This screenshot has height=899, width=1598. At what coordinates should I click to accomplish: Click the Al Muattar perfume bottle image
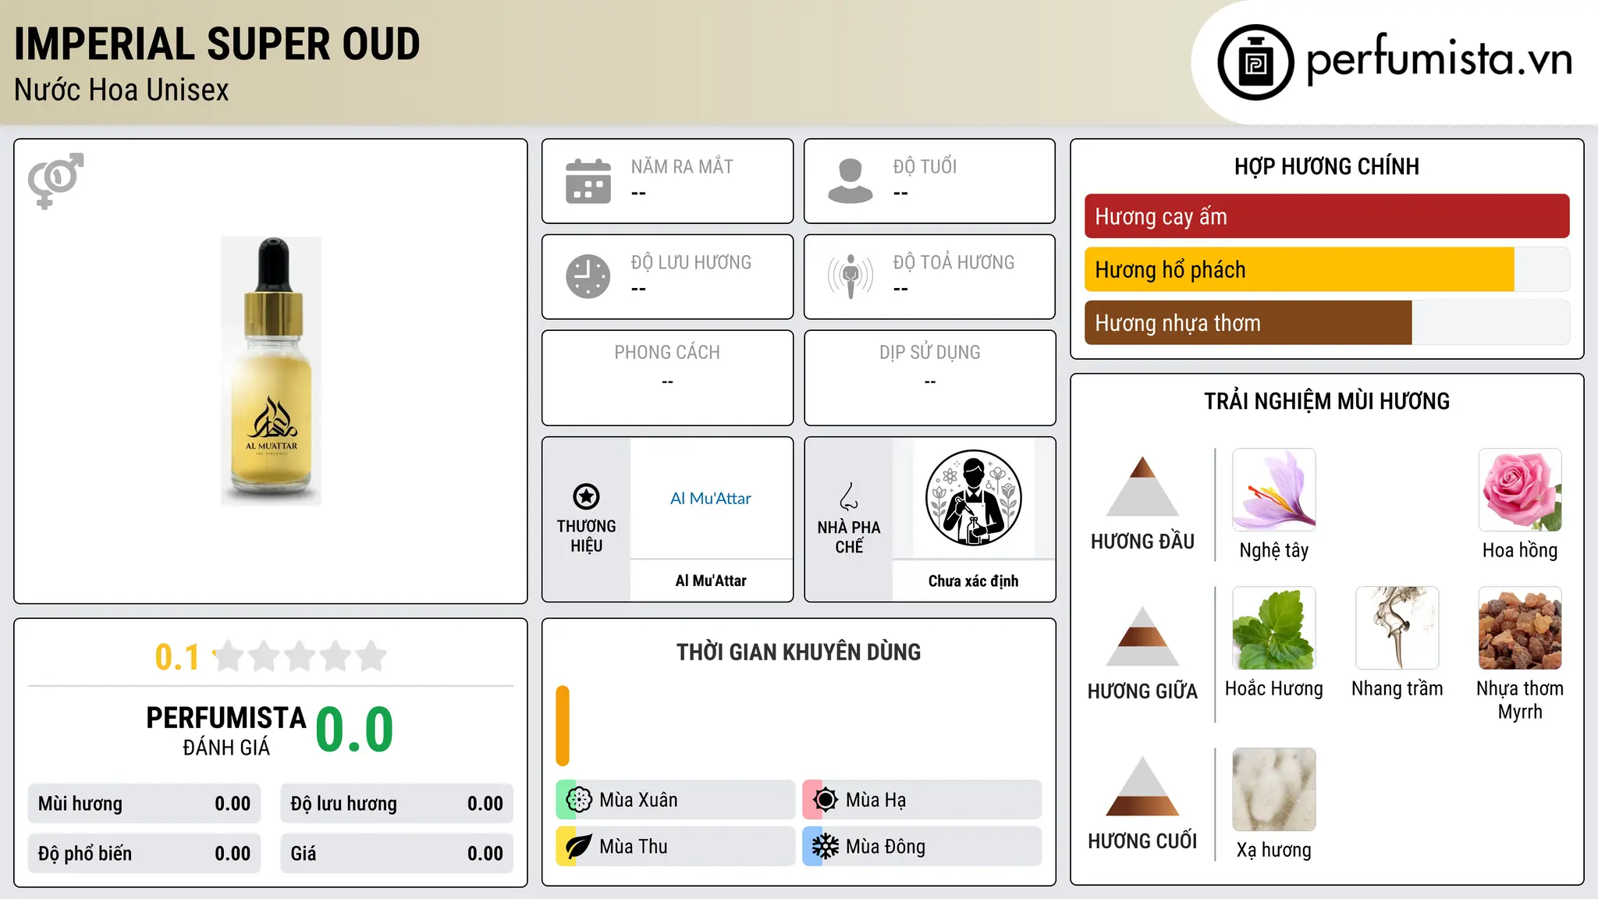[x=271, y=371]
